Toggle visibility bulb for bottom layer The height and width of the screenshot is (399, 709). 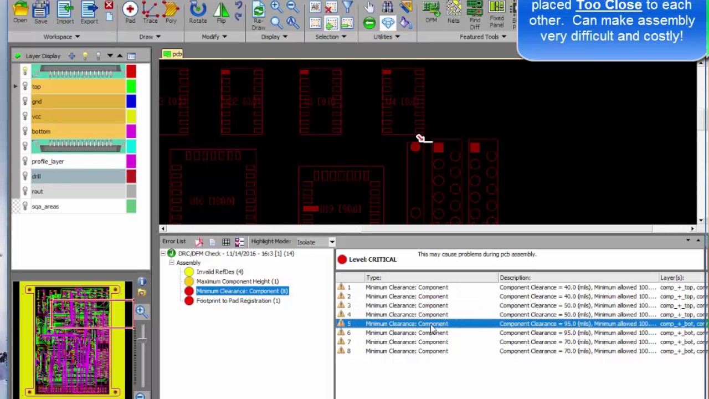point(25,131)
